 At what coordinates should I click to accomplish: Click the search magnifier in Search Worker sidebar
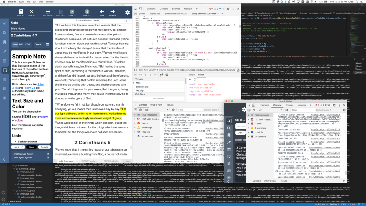[x=229, y=128]
